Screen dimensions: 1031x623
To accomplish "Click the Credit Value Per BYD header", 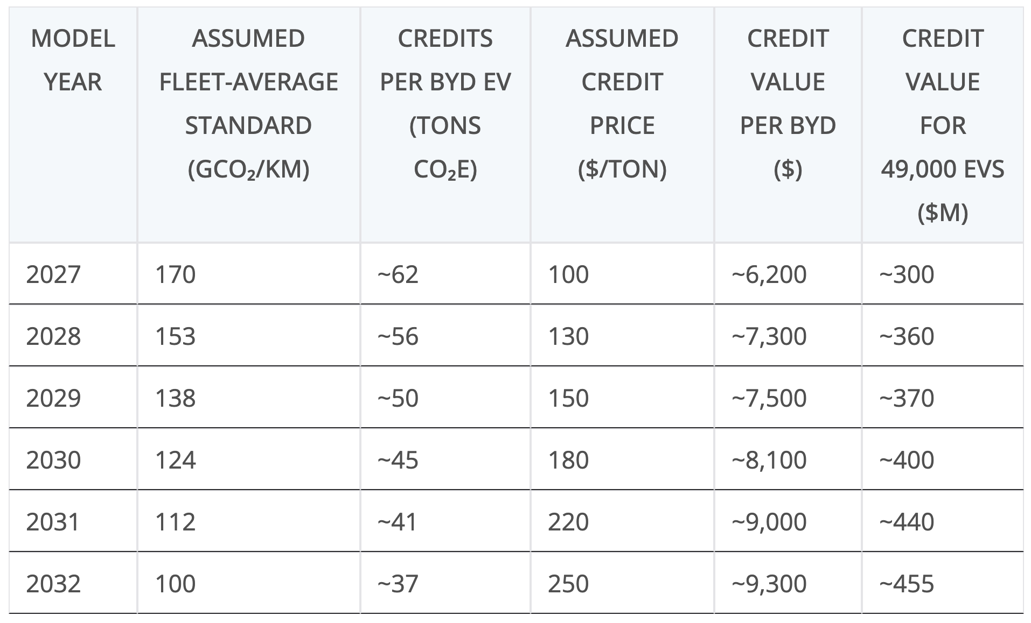I will pos(788,103).
